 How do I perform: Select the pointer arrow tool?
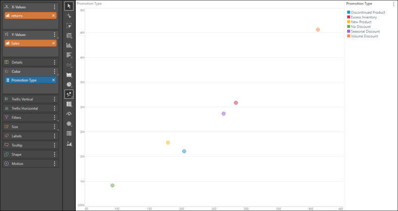(69, 6)
